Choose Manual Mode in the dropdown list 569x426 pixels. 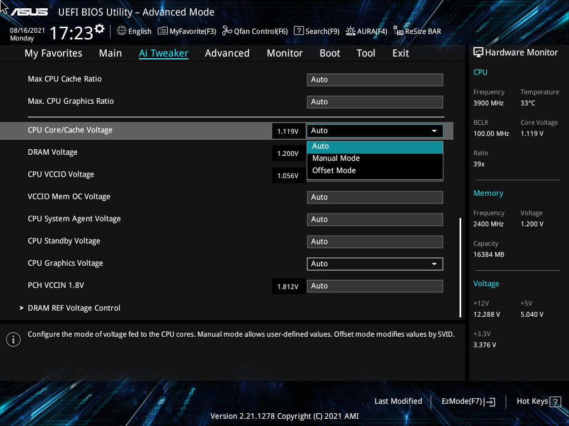pos(375,158)
